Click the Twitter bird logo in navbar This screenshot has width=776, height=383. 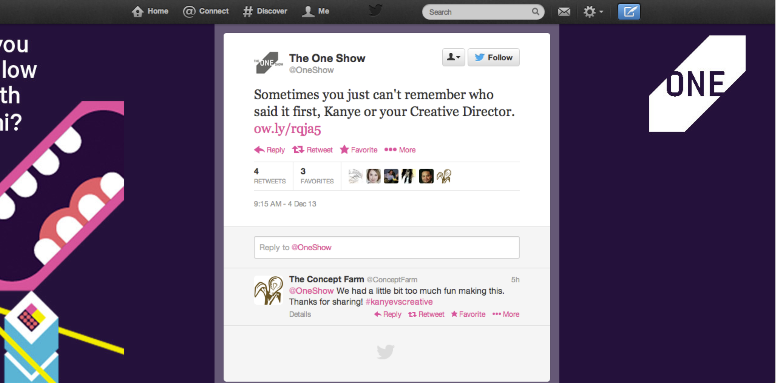[376, 10]
